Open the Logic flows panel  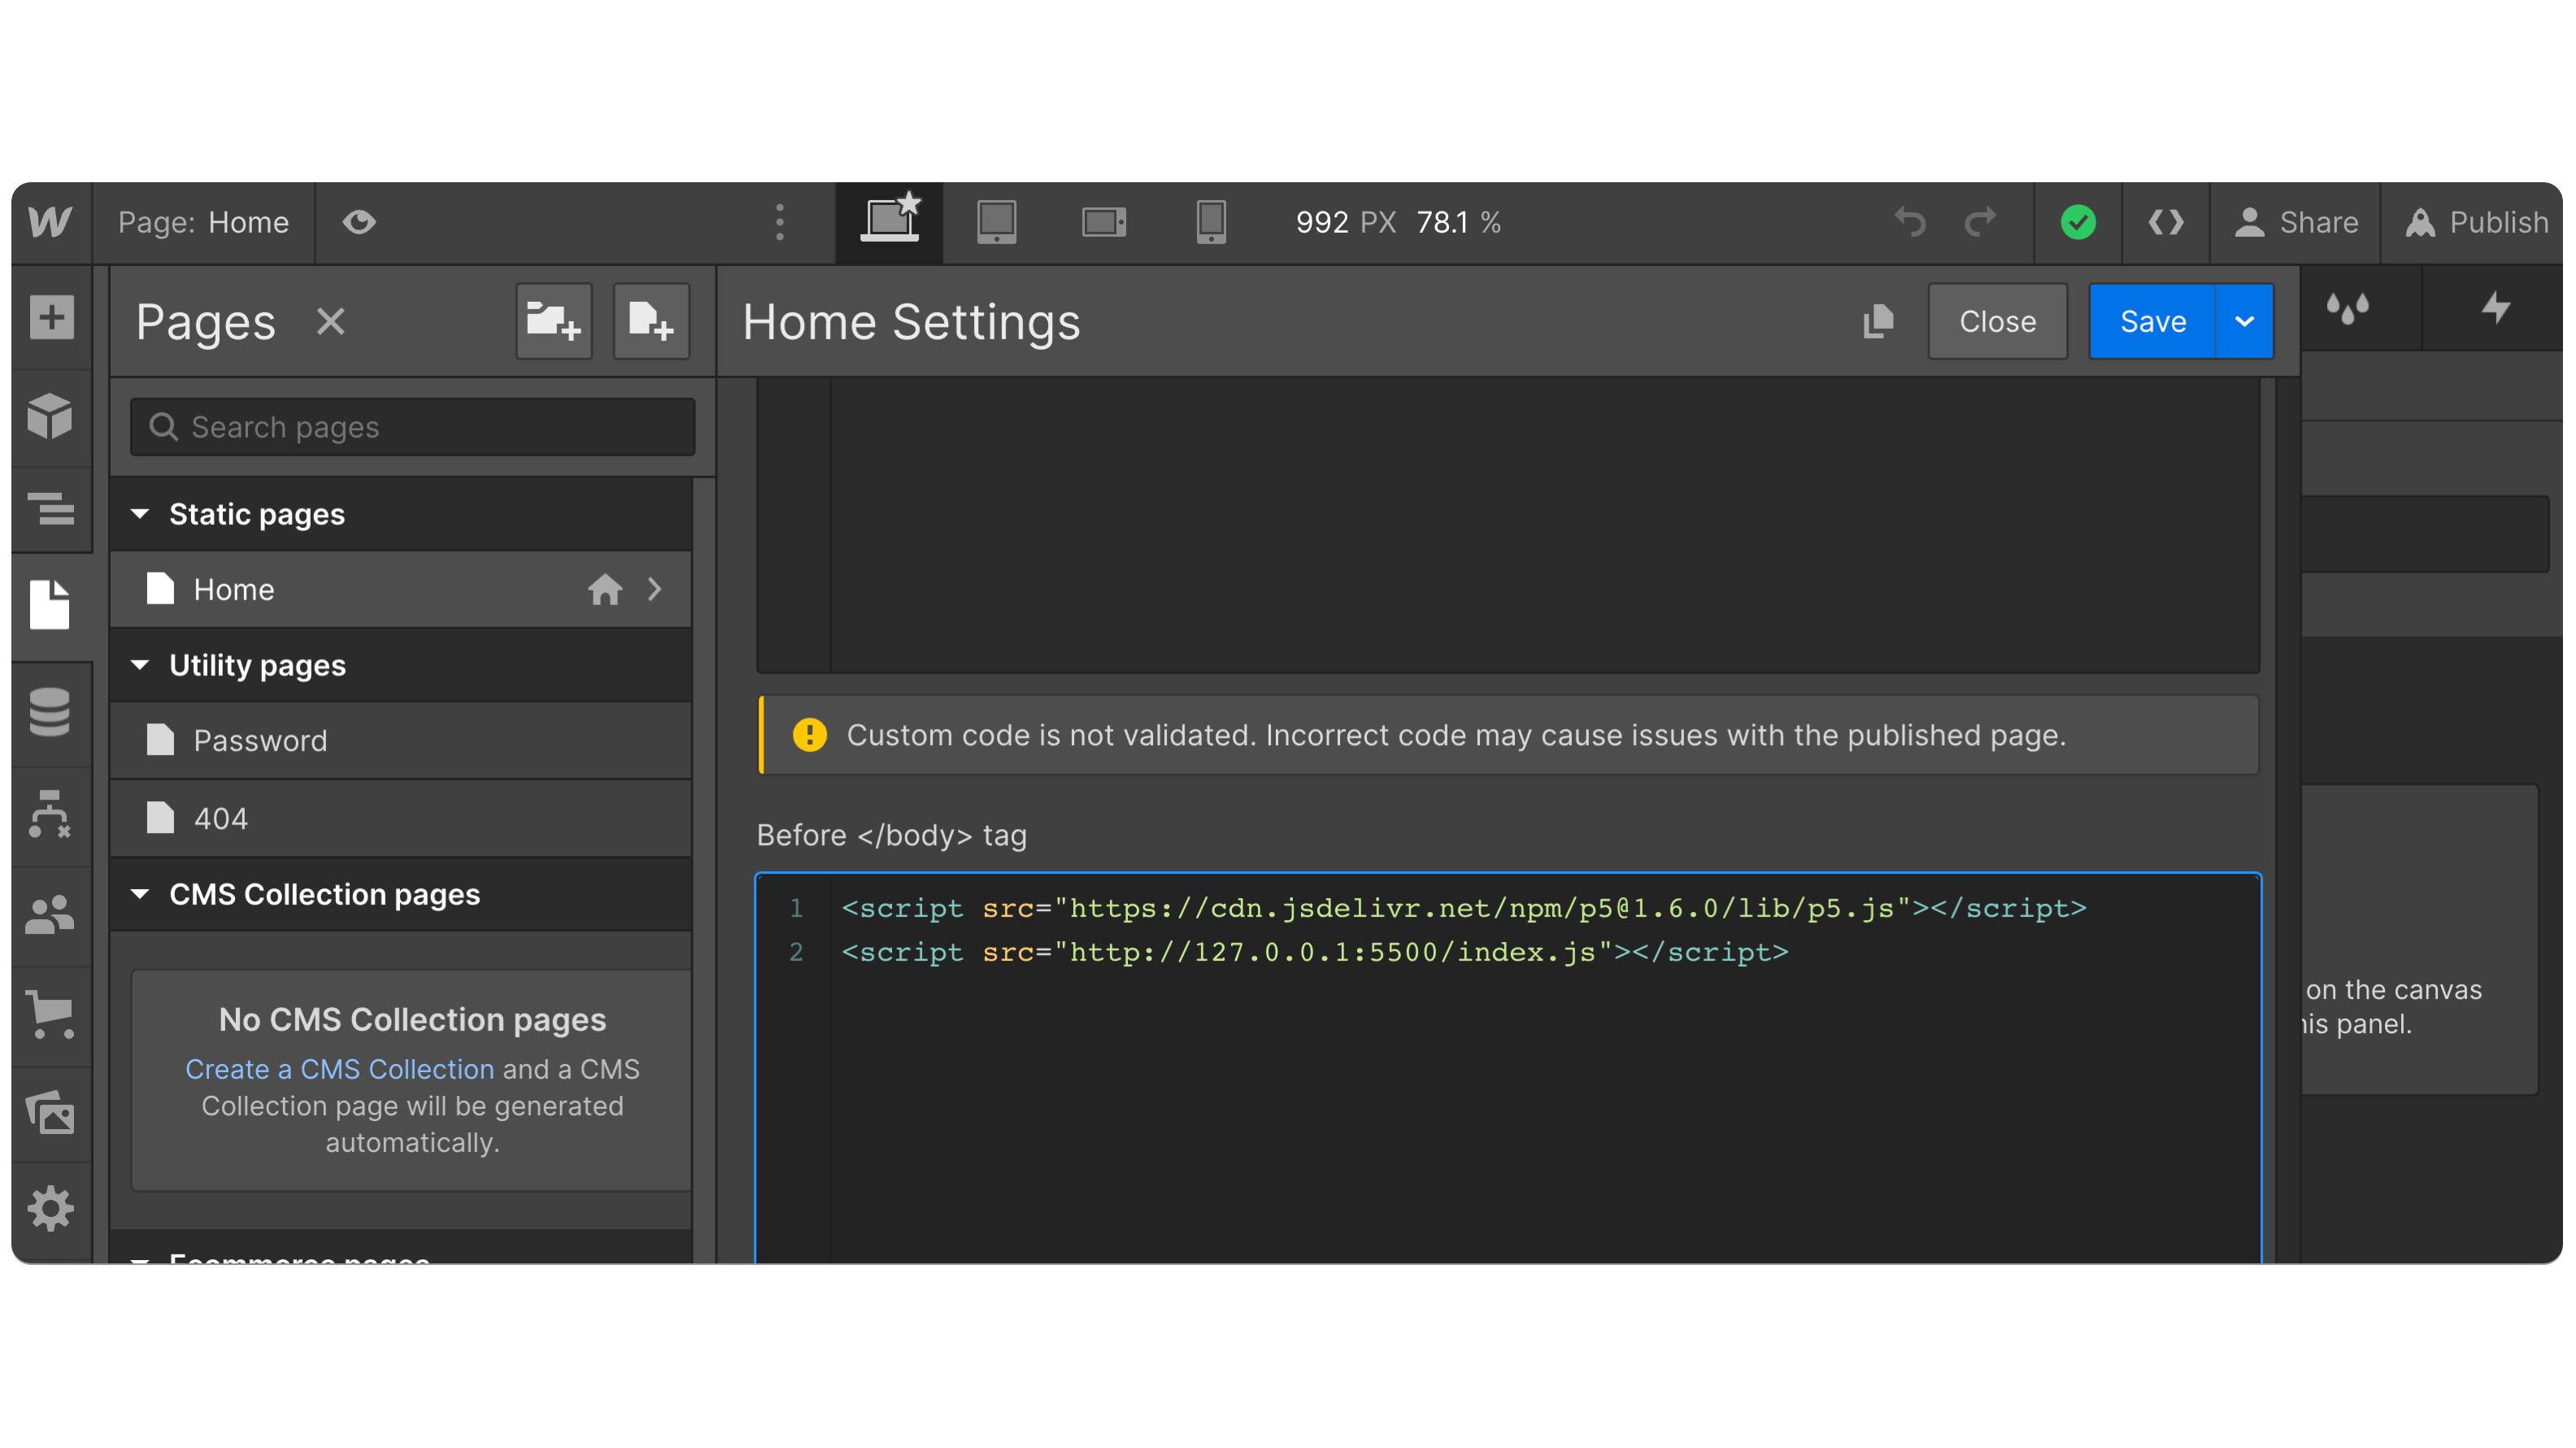pyautogui.click(x=50, y=813)
